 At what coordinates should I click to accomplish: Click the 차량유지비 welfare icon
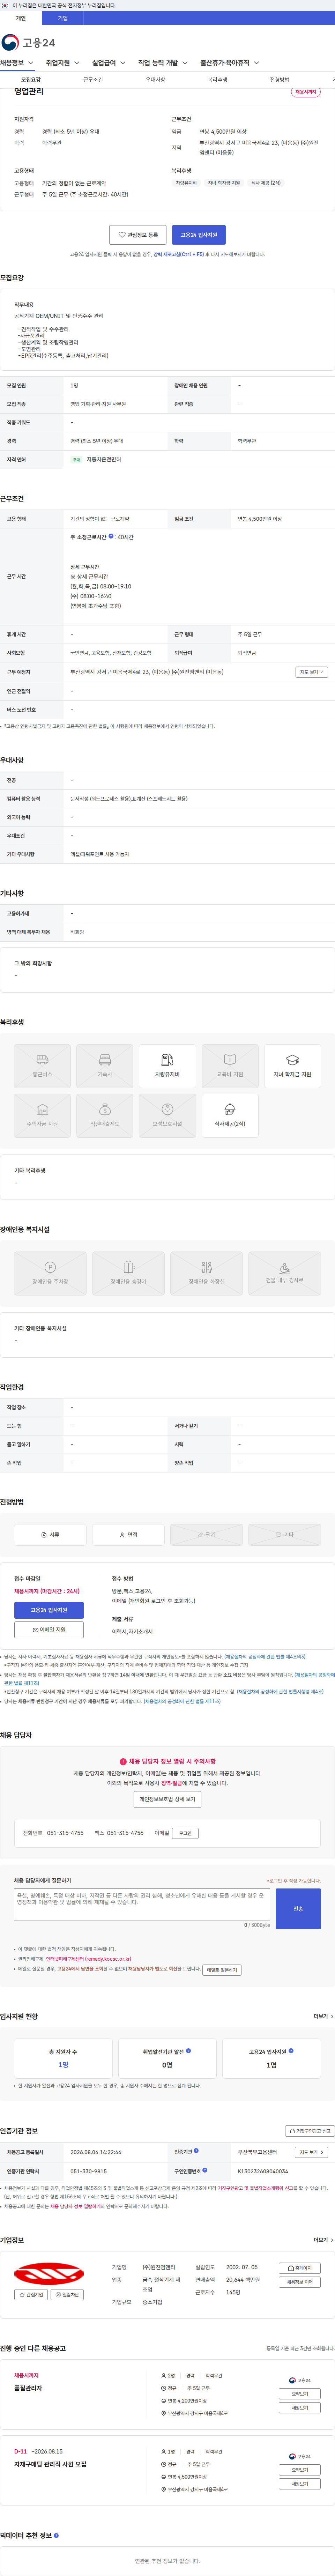point(167,1066)
